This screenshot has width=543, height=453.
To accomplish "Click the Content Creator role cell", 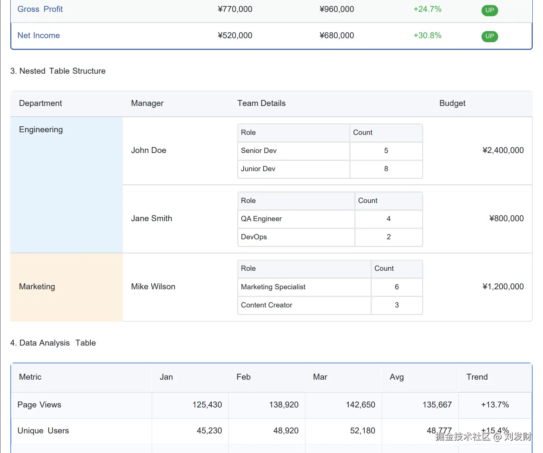I will 266,305.
